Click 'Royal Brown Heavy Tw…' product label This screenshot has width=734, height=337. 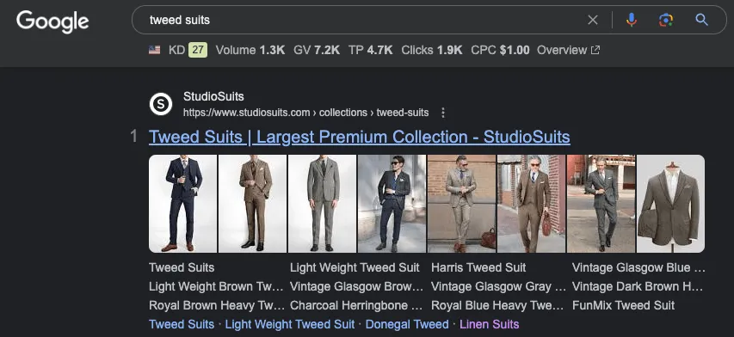click(217, 306)
